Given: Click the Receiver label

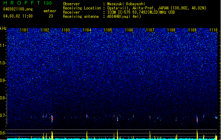Looking at the screenshot, I should point(71,12).
